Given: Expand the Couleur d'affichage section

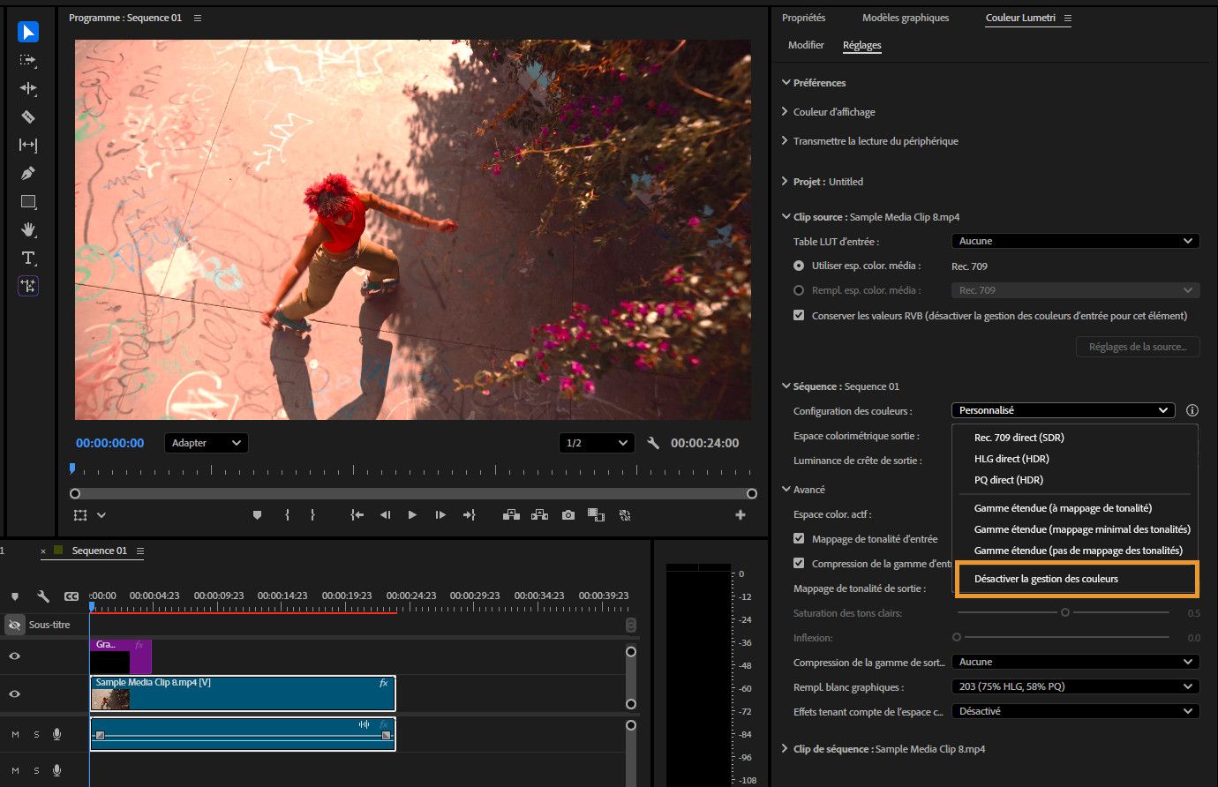Looking at the screenshot, I should click(833, 112).
